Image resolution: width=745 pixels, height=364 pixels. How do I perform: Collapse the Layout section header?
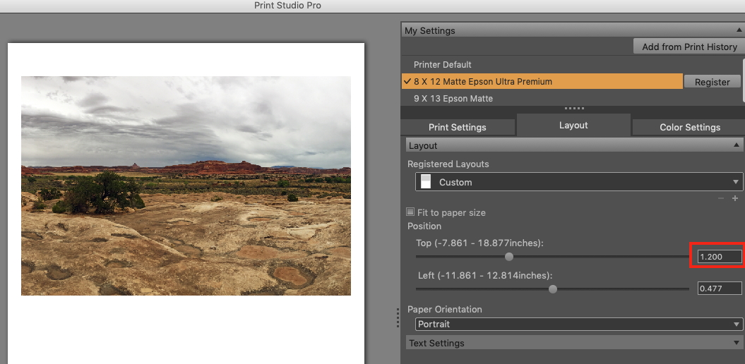[x=737, y=145]
